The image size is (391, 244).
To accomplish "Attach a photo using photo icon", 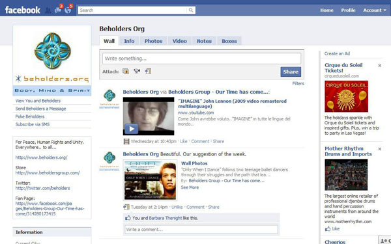I will [126, 72].
